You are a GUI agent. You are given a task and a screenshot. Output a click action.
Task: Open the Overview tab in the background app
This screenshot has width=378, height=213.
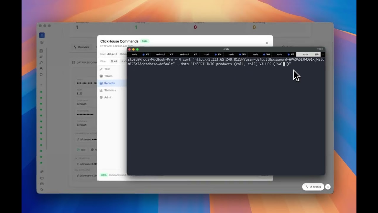pos(82,47)
